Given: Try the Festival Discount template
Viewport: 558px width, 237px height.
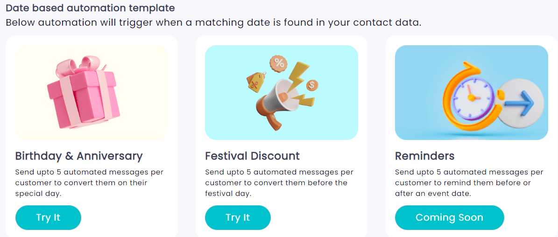Looking at the screenshot, I should click(238, 217).
